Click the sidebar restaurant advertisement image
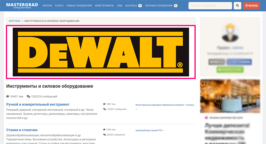This screenshot has height=144, width=266. (x=230, y=96)
